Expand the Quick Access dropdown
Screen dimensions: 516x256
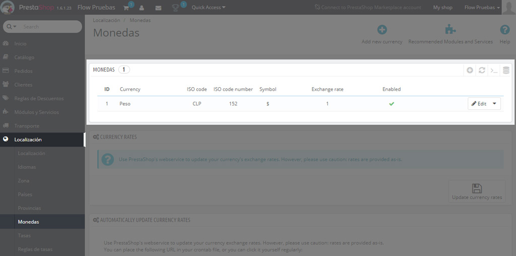pyautogui.click(x=209, y=7)
